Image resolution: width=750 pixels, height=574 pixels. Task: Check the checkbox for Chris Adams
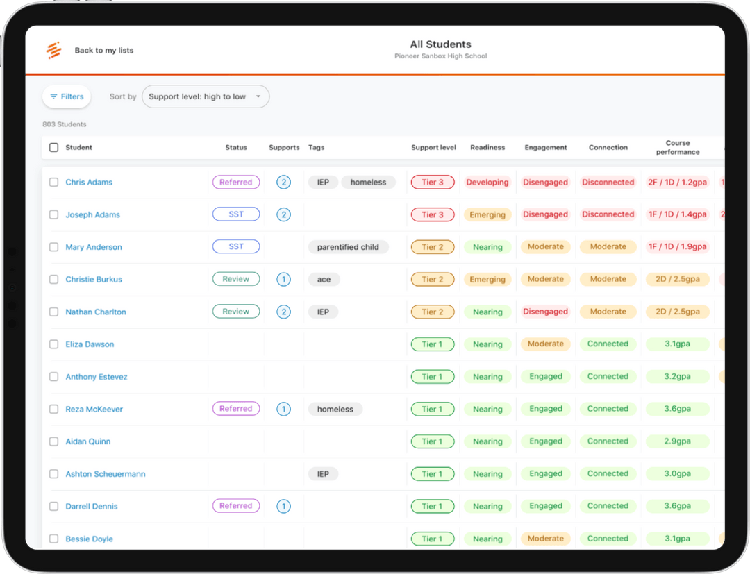point(53,182)
